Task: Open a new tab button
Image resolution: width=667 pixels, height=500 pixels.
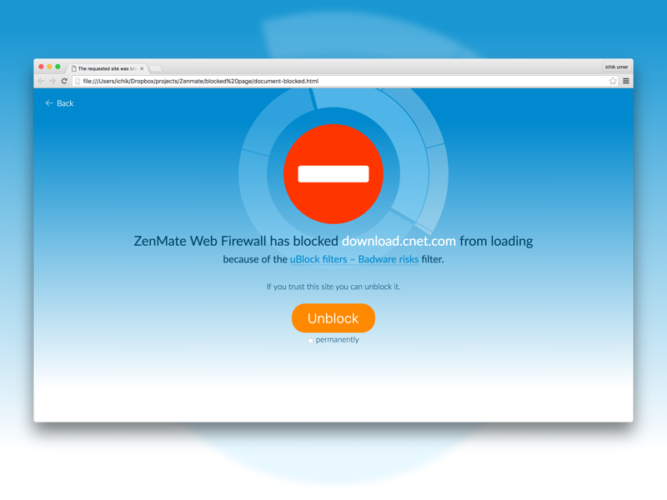Action: tap(156, 68)
